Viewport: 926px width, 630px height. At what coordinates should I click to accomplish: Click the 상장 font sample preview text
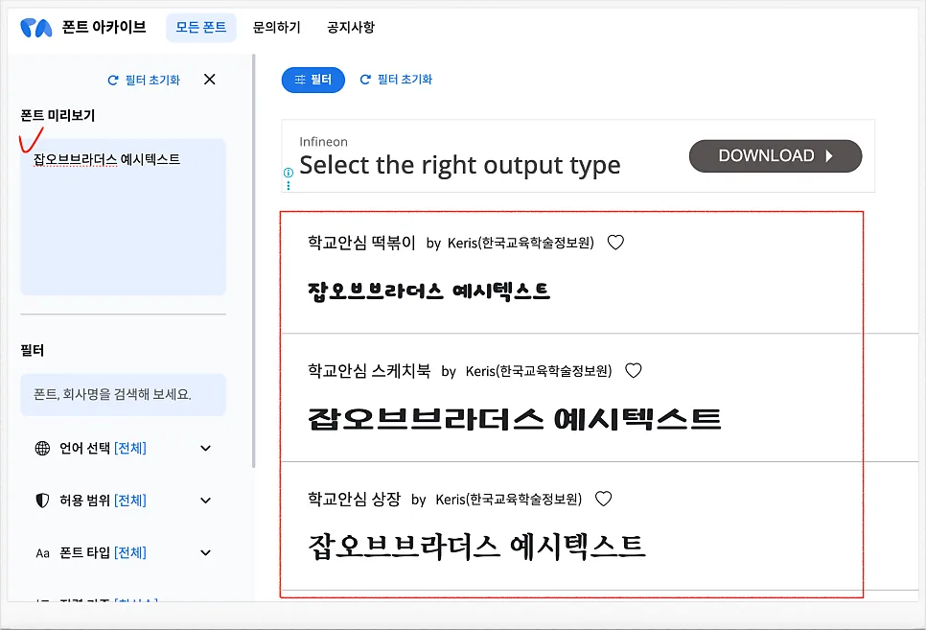(476, 547)
